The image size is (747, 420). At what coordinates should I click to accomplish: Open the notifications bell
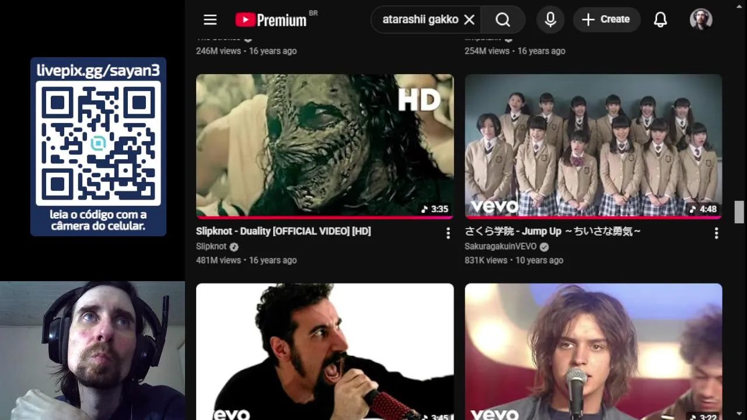click(660, 20)
